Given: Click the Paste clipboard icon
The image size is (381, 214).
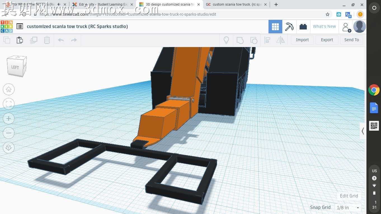Looking at the screenshot, I should (20, 40).
